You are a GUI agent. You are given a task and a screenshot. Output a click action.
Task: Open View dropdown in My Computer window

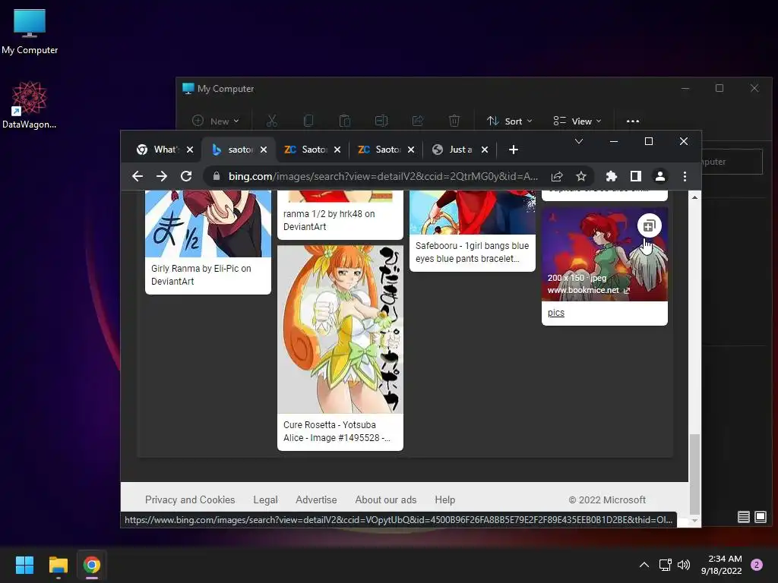click(x=577, y=121)
